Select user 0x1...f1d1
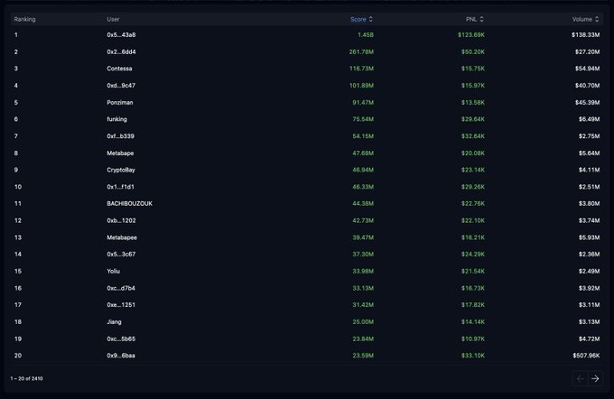 click(x=121, y=187)
